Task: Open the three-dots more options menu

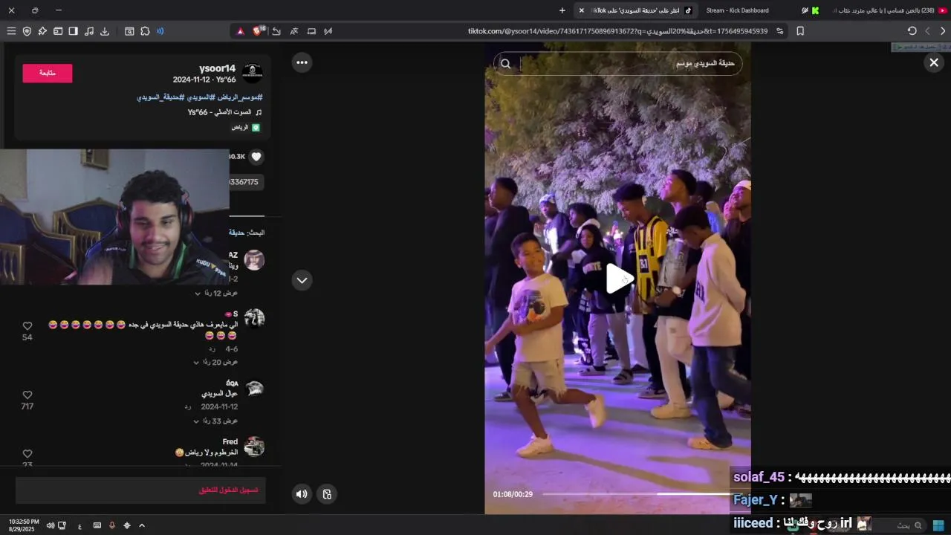Action: tap(302, 62)
